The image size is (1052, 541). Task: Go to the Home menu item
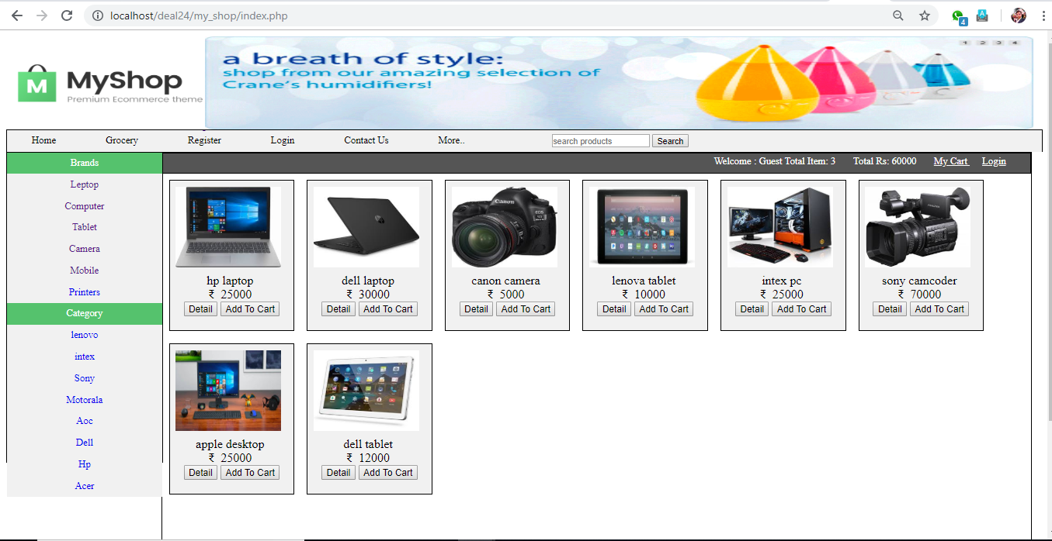(43, 140)
